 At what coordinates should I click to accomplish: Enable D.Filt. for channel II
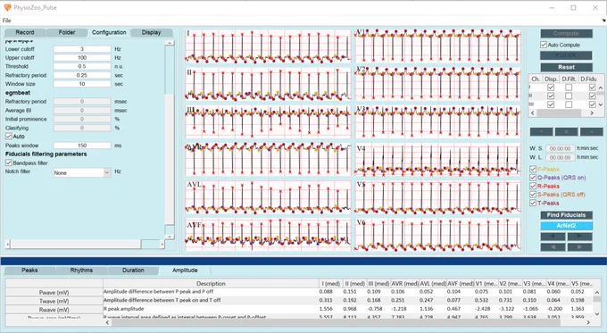point(569,96)
